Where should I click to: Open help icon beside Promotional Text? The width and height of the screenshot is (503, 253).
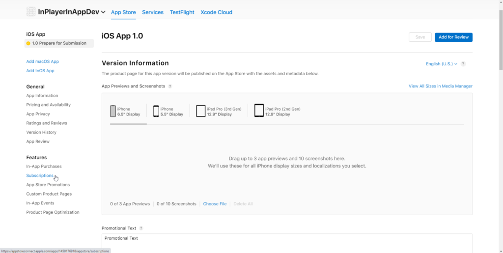click(x=141, y=228)
